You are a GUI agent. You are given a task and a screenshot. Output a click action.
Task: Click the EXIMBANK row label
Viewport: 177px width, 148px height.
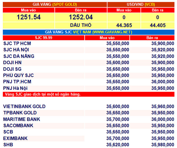point(15,138)
